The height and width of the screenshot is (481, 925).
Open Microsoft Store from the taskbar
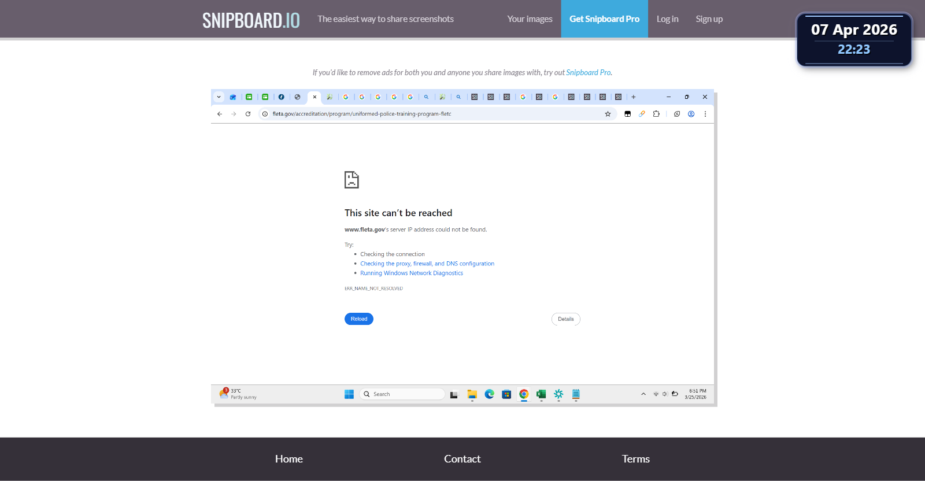pyautogui.click(x=506, y=394)
